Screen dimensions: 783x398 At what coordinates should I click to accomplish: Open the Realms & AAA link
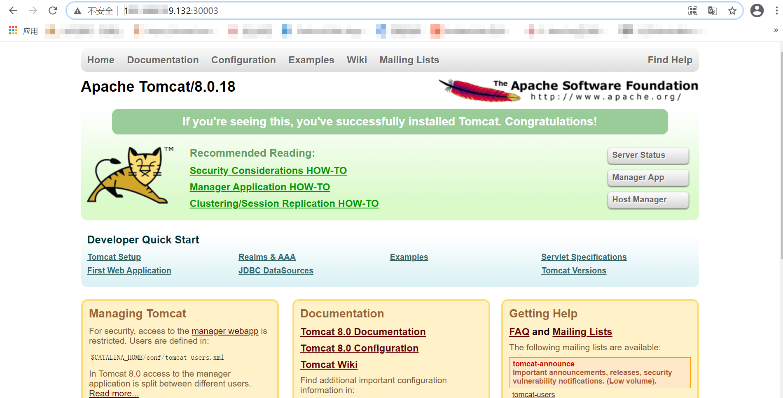point(267,257)
